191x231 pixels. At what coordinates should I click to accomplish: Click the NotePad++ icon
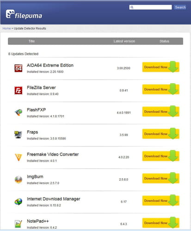point(18,224)
